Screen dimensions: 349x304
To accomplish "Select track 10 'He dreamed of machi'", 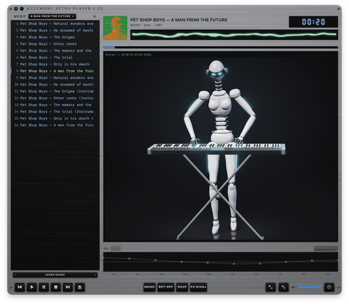I will (55, 85).
